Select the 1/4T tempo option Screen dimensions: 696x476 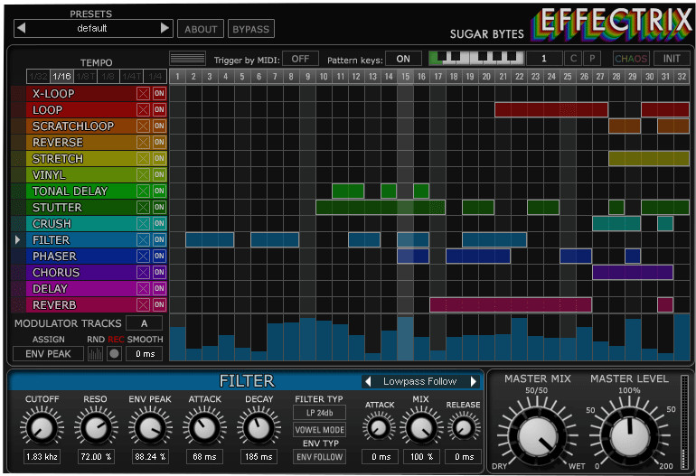pyautogui.click(x=131, y=76)
